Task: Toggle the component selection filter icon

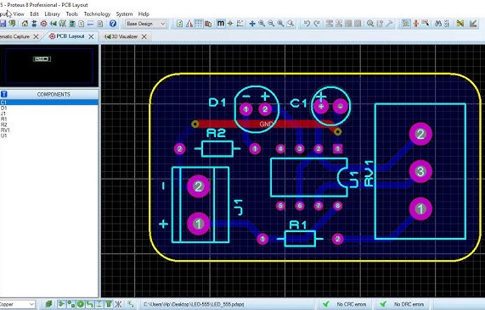Action: (x=61, y=304)
